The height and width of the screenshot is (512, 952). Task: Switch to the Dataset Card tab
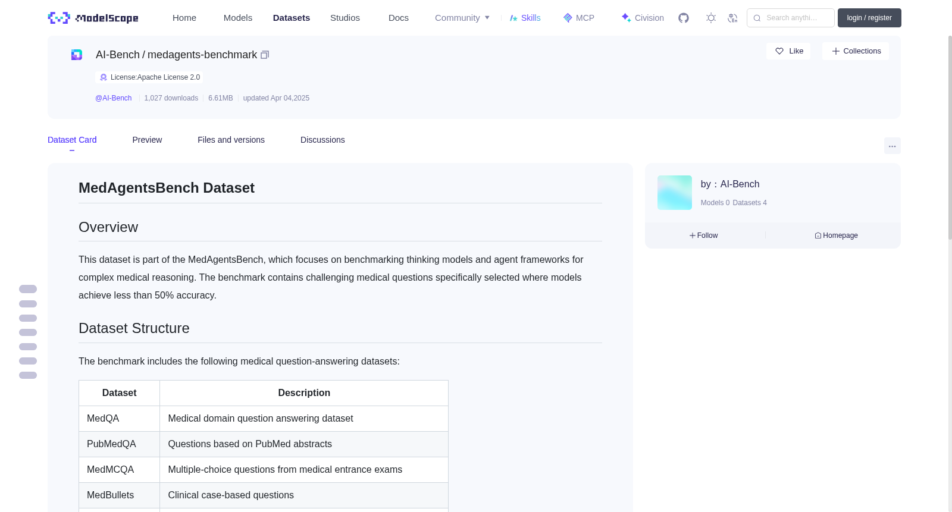pos(72,140)
